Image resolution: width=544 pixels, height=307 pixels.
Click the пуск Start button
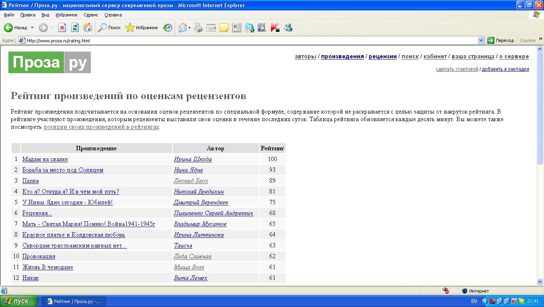(x=19, y=301)
